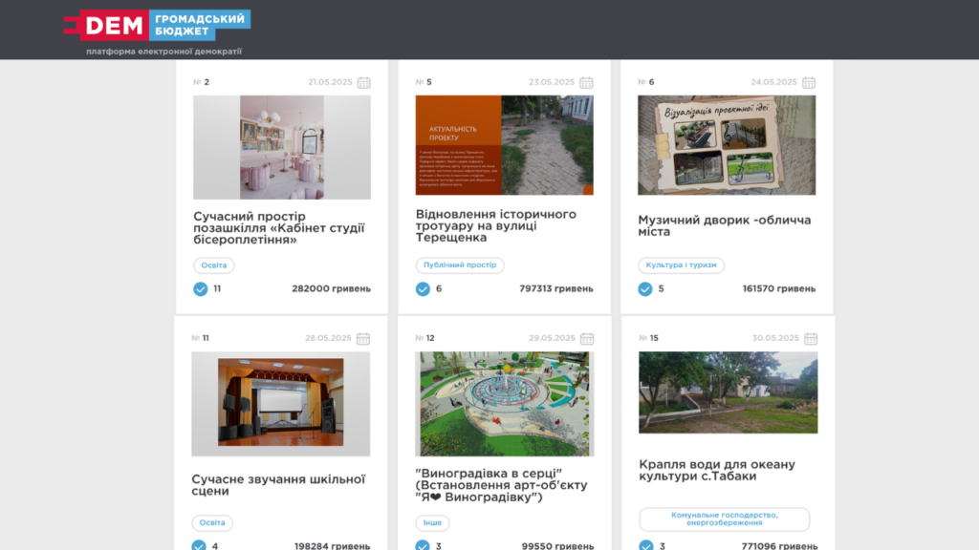Select Комунальне господарство, енергозбереження tag
The height and width of the screenshot is (550, 979).
(724, 518)
